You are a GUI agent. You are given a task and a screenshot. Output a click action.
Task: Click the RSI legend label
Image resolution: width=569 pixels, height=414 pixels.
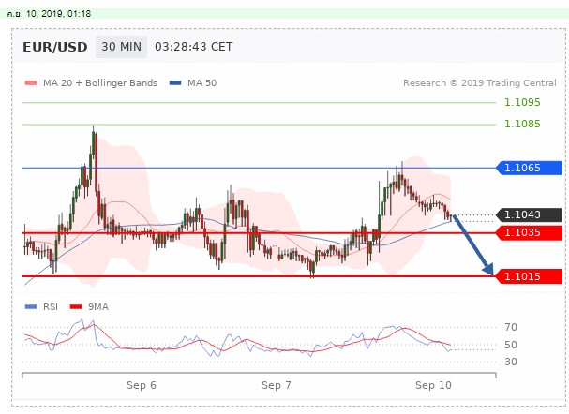(51, 307)
